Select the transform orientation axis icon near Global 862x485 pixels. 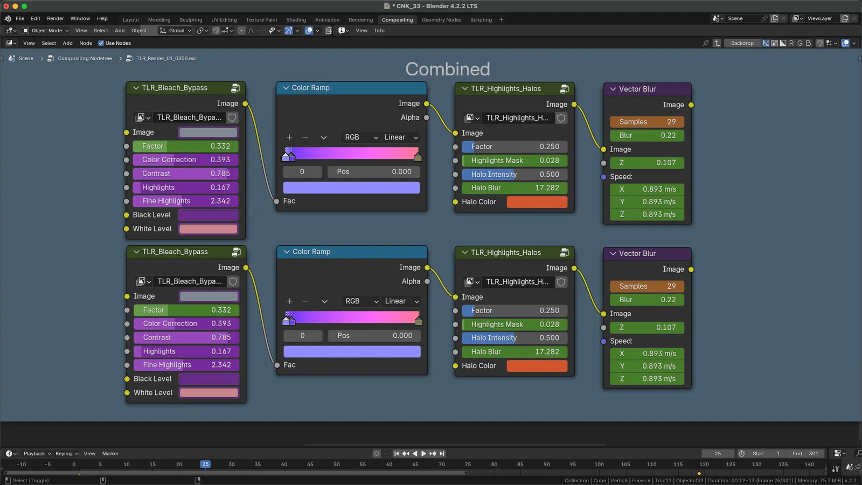click(162, 31)
